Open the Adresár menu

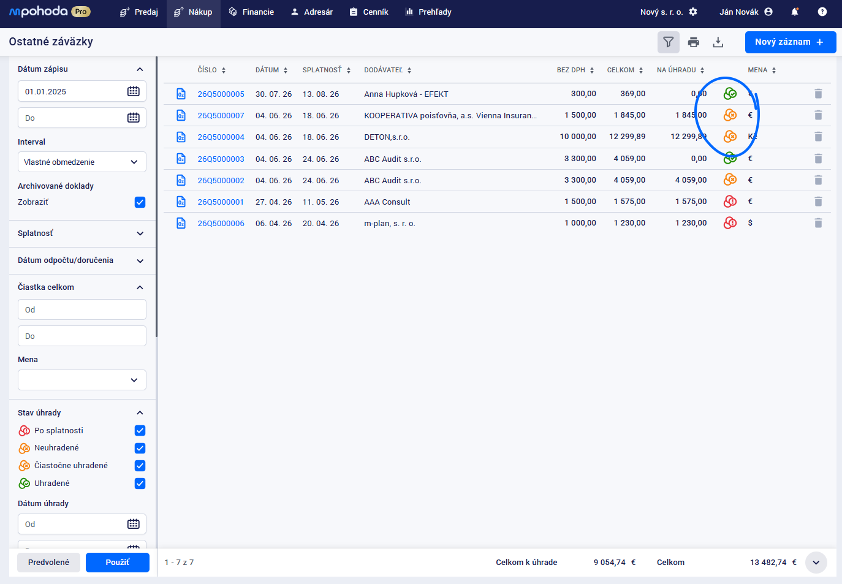312,12
